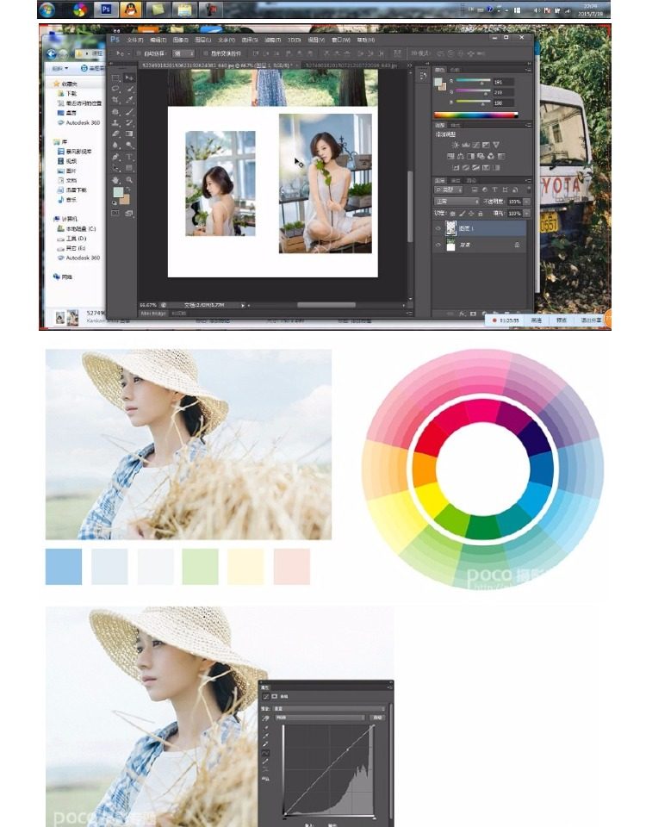
Task: Click the QQ taskbar button
Action: (x=130, y=9)
